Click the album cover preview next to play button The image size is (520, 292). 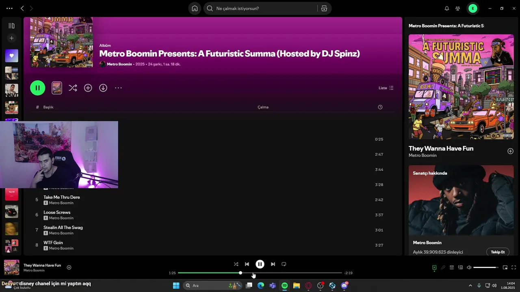tap(57, 88)
